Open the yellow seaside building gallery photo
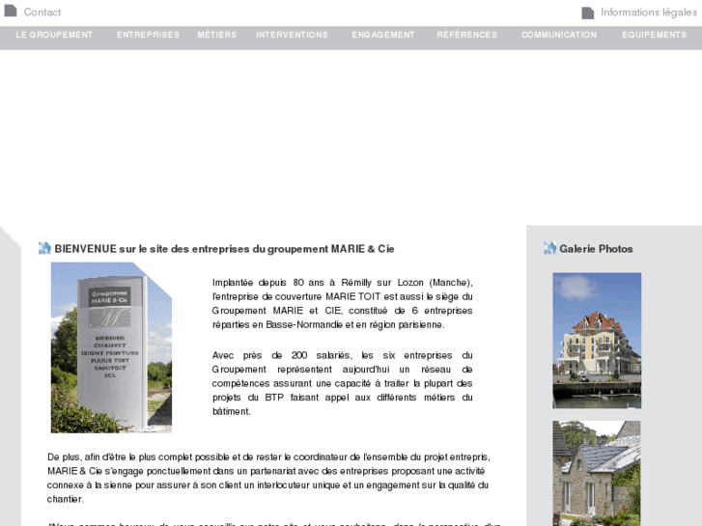This screenshot has height=526, width=702. (x=597, y=341)
